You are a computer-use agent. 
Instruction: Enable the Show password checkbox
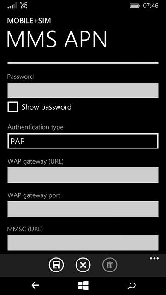click(x=13, y=107)
